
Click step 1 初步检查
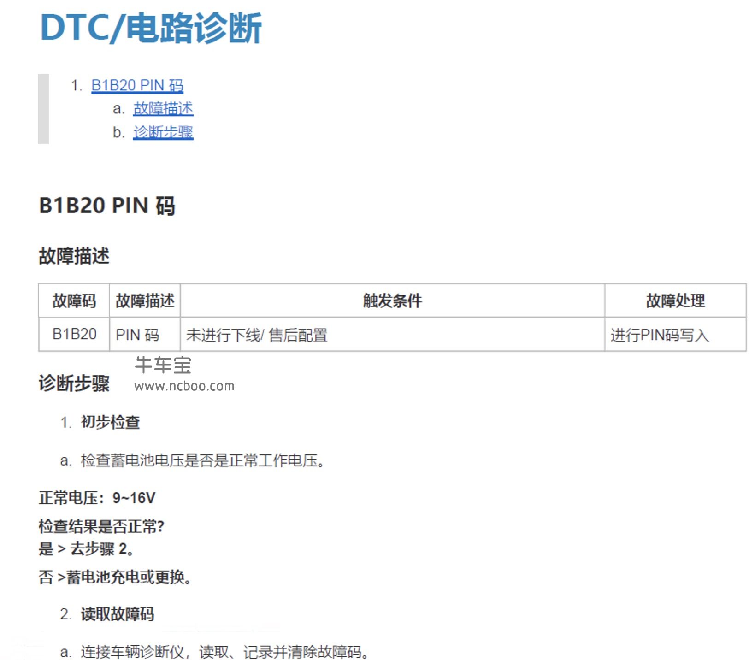(110, 422)
